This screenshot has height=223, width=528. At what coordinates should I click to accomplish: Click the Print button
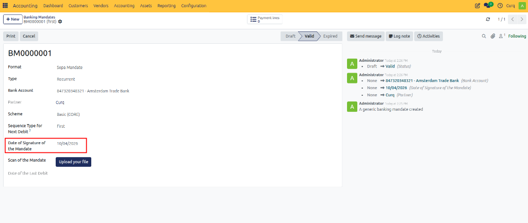click(11, 37)
